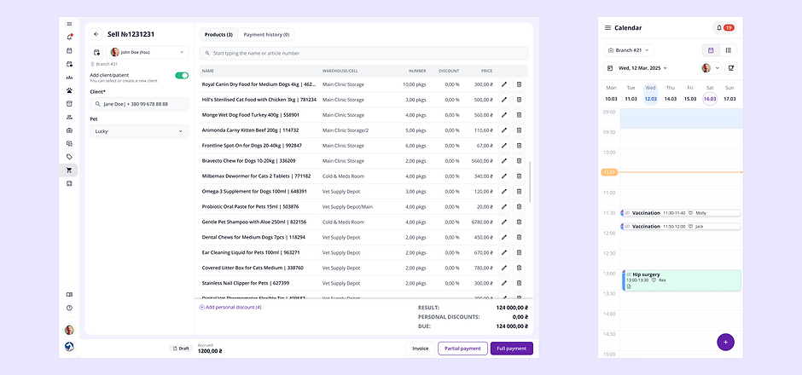This screenshot has width=802, height=375.
Task: Select Mon 10.03 in Calendar week
Action: coord(611,94)
